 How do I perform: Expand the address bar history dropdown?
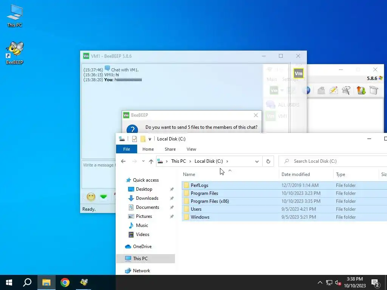(257, 162)
